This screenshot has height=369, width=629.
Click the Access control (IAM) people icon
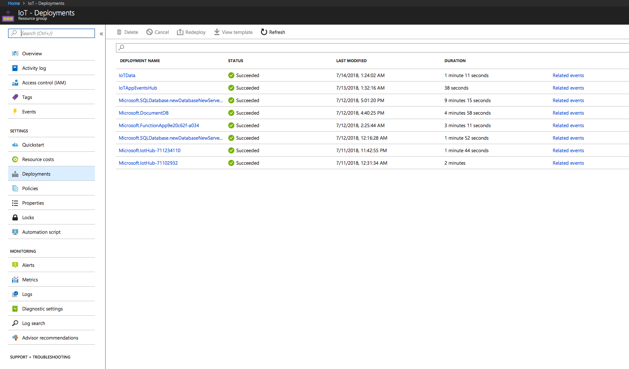coord(15,83)
